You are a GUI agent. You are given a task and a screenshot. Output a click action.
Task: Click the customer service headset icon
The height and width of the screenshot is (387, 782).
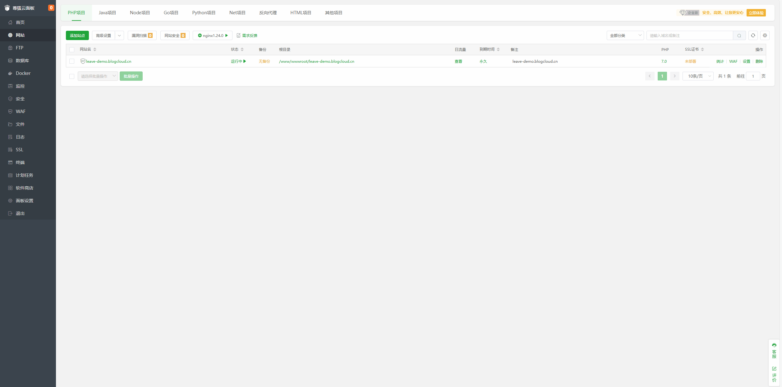click(774, 345)
